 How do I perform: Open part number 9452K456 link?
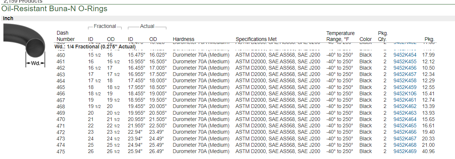(x=405, y=68)
